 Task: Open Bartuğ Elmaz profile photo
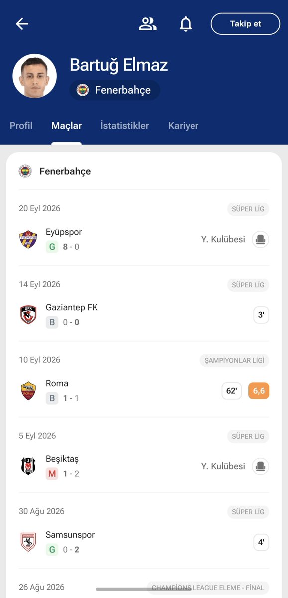tap(35, 76)
